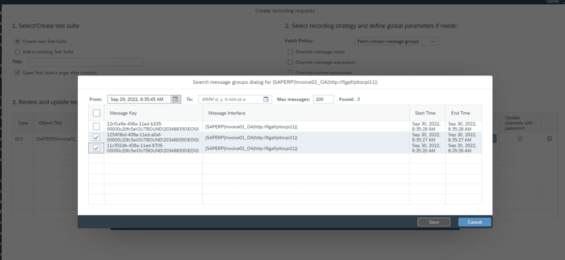The image size is (565, 260).
Task: Uncheck the row starting with 1254f3bd message key
Action: pos(96,137)
